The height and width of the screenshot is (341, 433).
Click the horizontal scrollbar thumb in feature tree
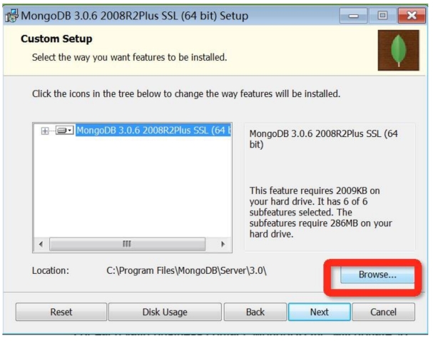click(x=127, y=244)
